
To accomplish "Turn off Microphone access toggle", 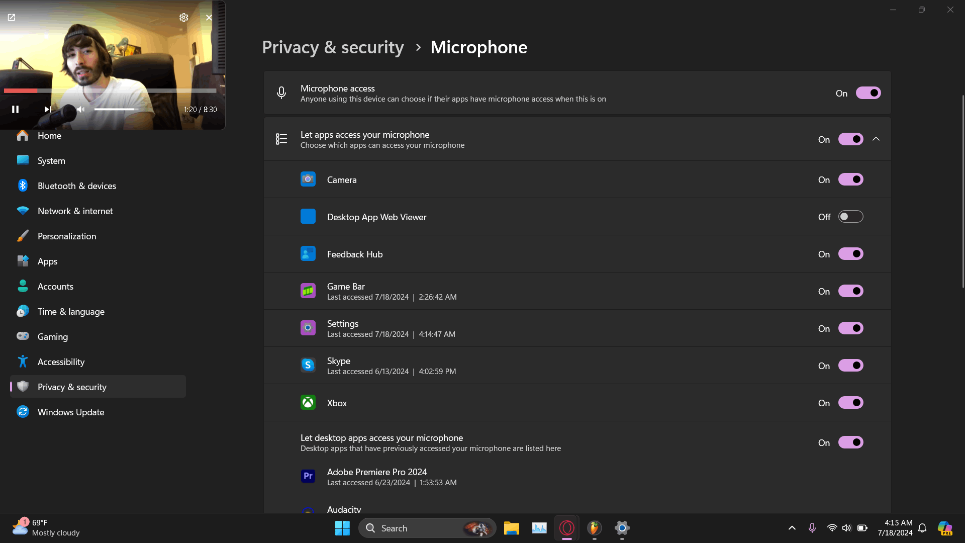I will click(868, 93).
